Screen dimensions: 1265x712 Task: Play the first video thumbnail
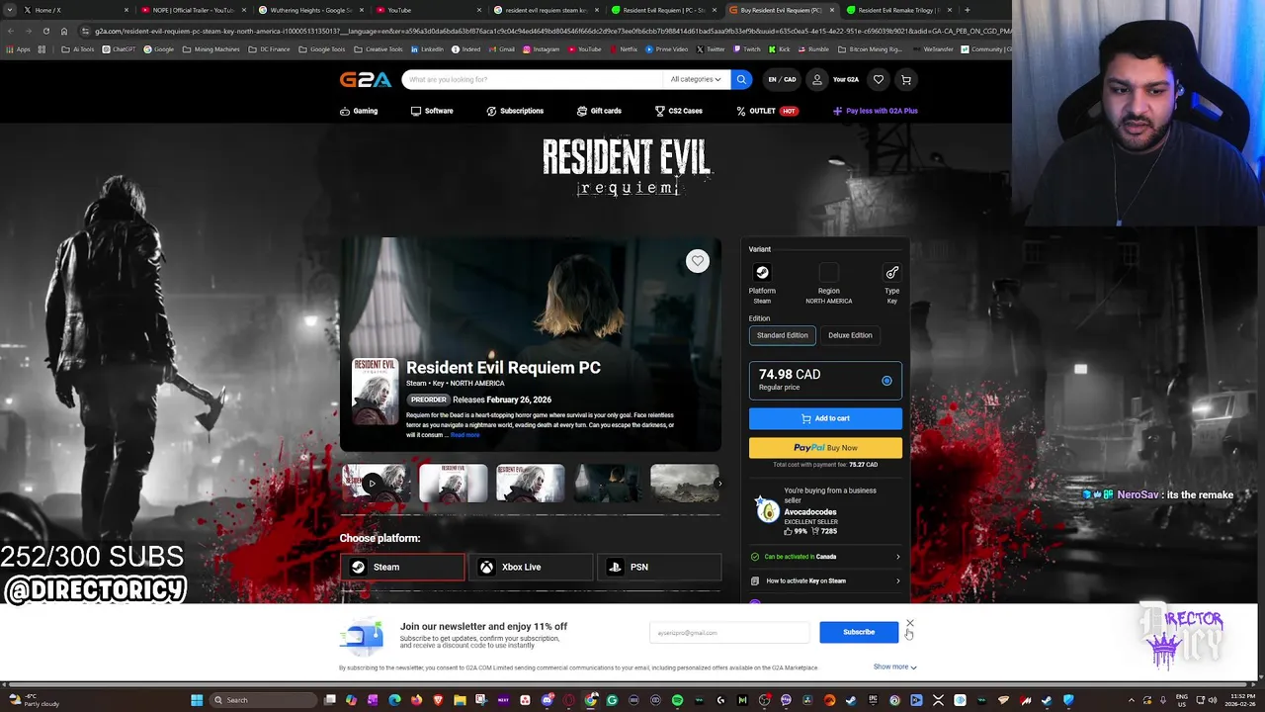(x=375, y=484)
